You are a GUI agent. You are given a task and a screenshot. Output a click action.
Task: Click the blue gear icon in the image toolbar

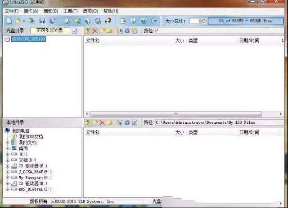127,31
